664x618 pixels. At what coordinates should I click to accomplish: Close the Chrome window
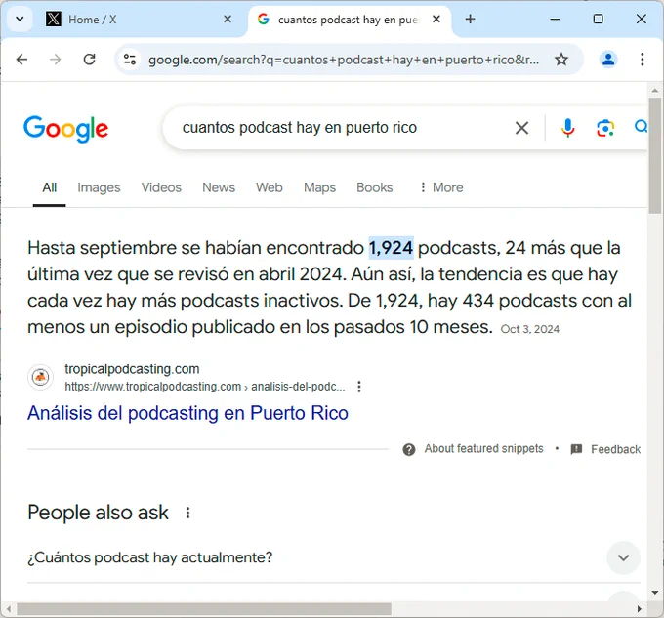pyautogui.click(x=642, y=20)
